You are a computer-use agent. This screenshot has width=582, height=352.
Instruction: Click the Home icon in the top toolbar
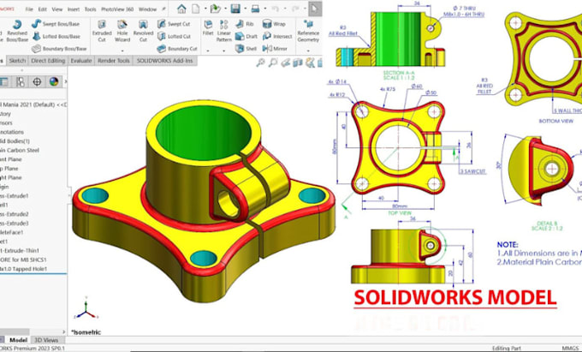181,9
